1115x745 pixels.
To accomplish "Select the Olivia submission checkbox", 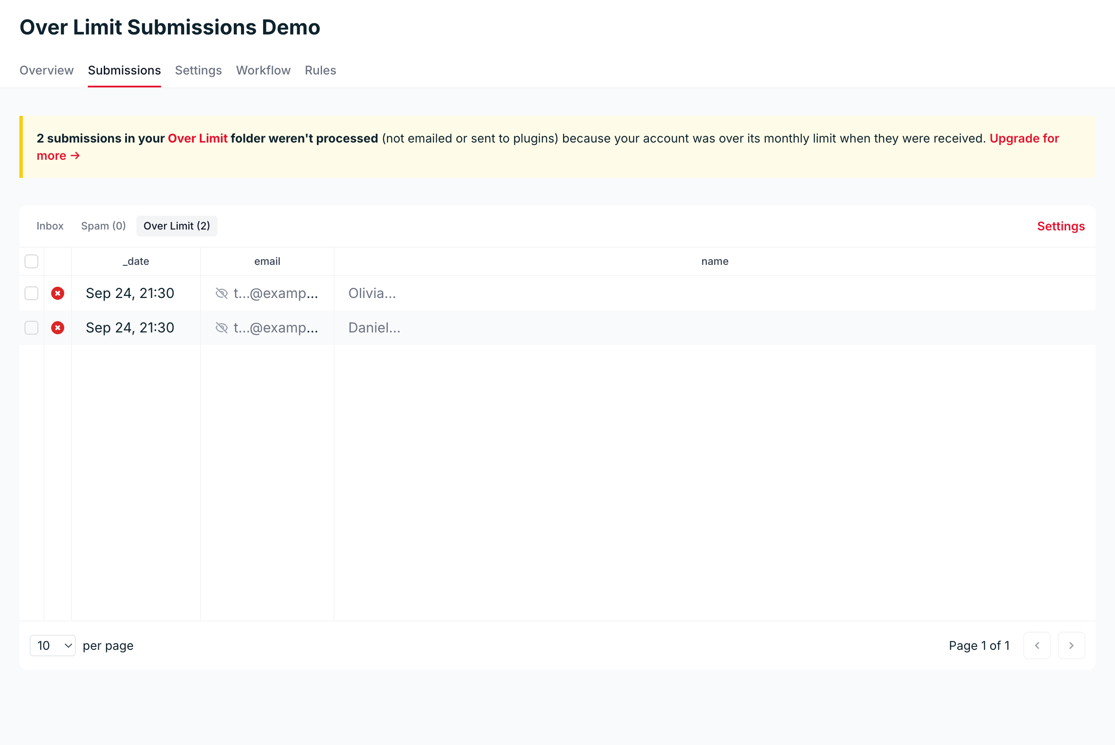I will (x=31, y=293).
